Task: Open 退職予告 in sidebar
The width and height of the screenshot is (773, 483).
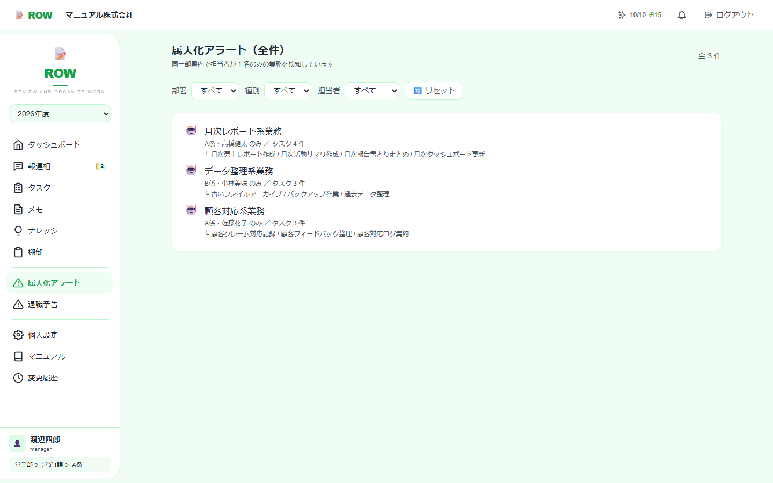Action: 60,304
